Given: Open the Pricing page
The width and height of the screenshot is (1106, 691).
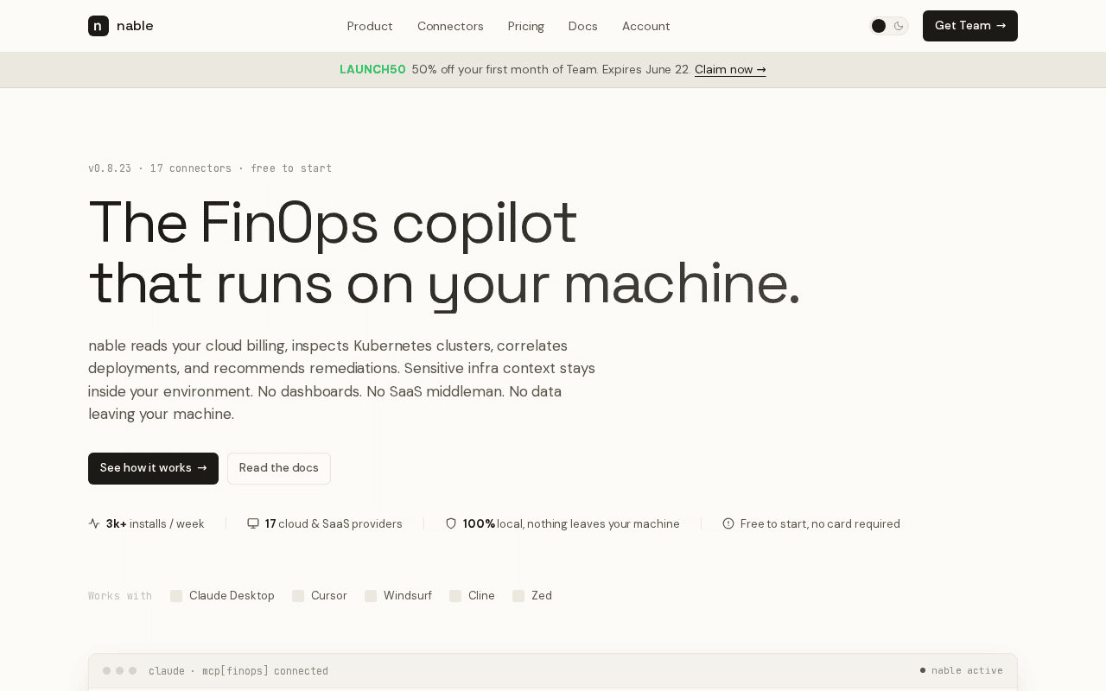Looking at the screenshot, I should [x=526, y=26].
